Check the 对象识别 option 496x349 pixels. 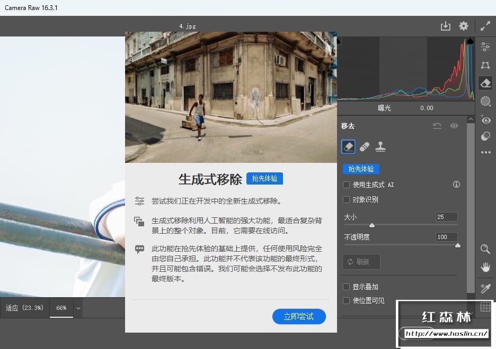coord(347,199)
